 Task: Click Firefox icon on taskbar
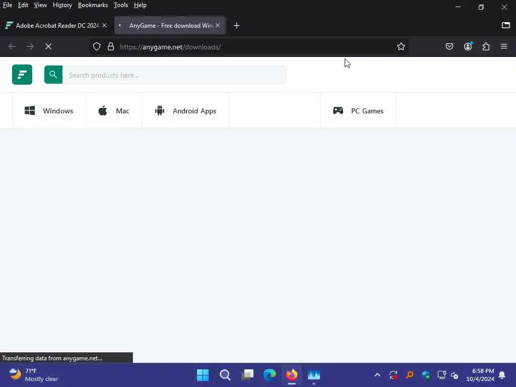pyautogui.click(x=292, y=375)
